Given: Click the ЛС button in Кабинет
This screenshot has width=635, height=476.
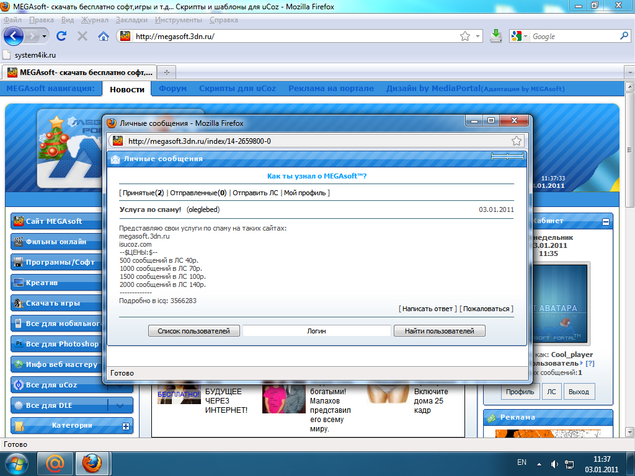Looking at the screenshot, I should [x=551, y=392].
